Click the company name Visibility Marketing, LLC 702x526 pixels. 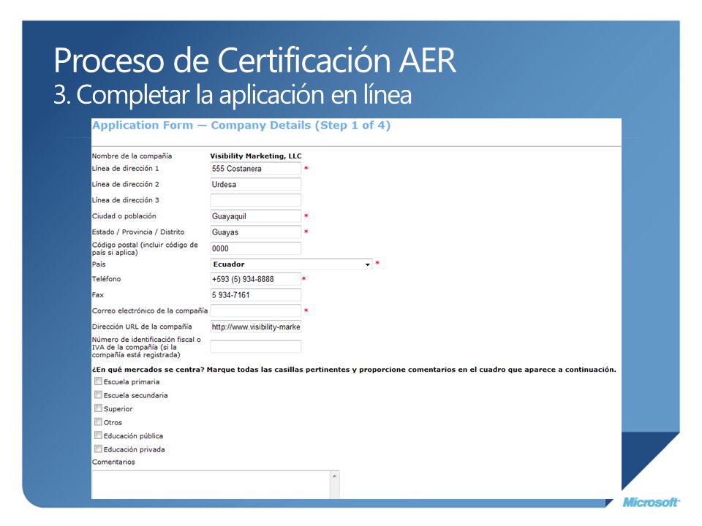coord(256,156)
